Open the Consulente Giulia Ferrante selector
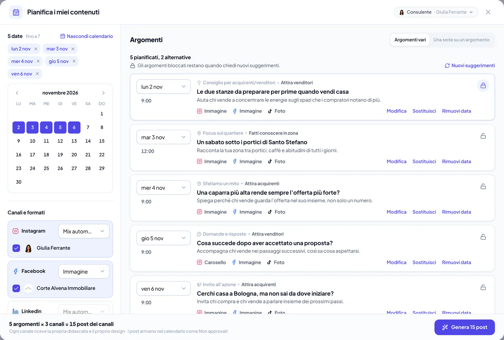The width and height of the screenshot is (504, 340). [436, 12]
